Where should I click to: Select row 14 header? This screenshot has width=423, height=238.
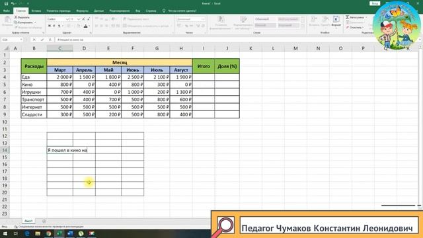pos(5,150)
